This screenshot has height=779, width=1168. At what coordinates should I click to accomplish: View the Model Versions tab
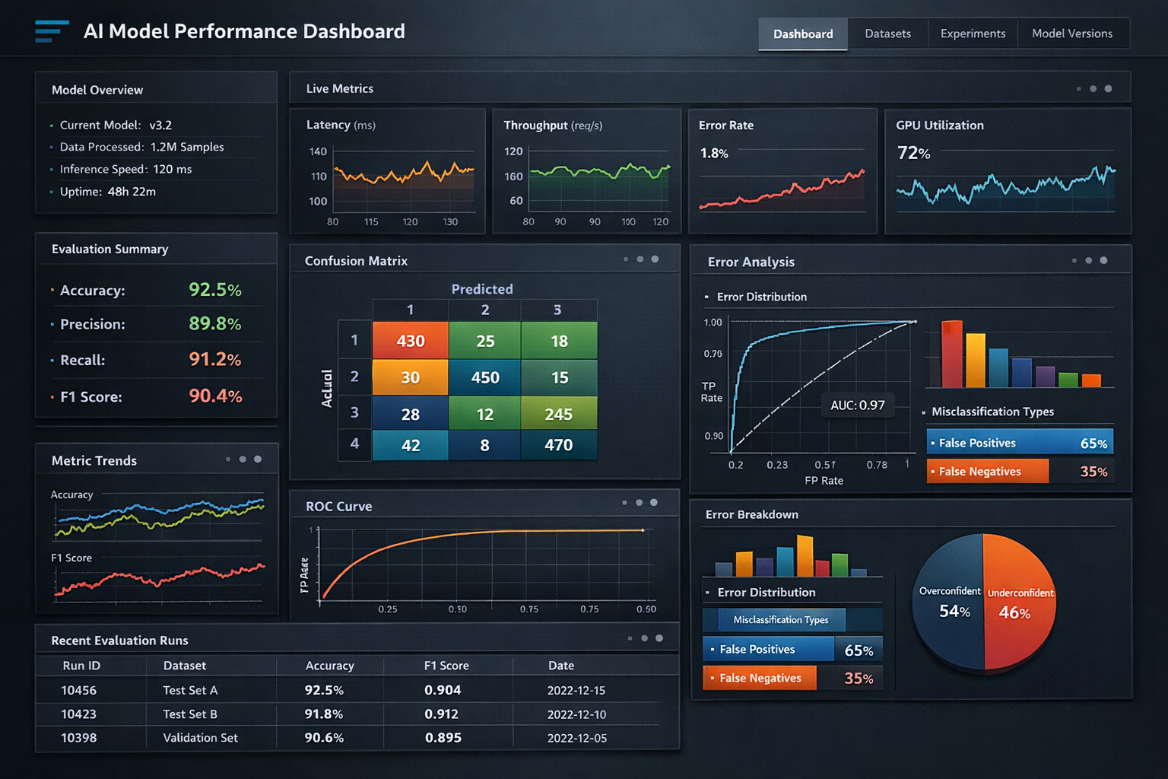click(1074, 33)
